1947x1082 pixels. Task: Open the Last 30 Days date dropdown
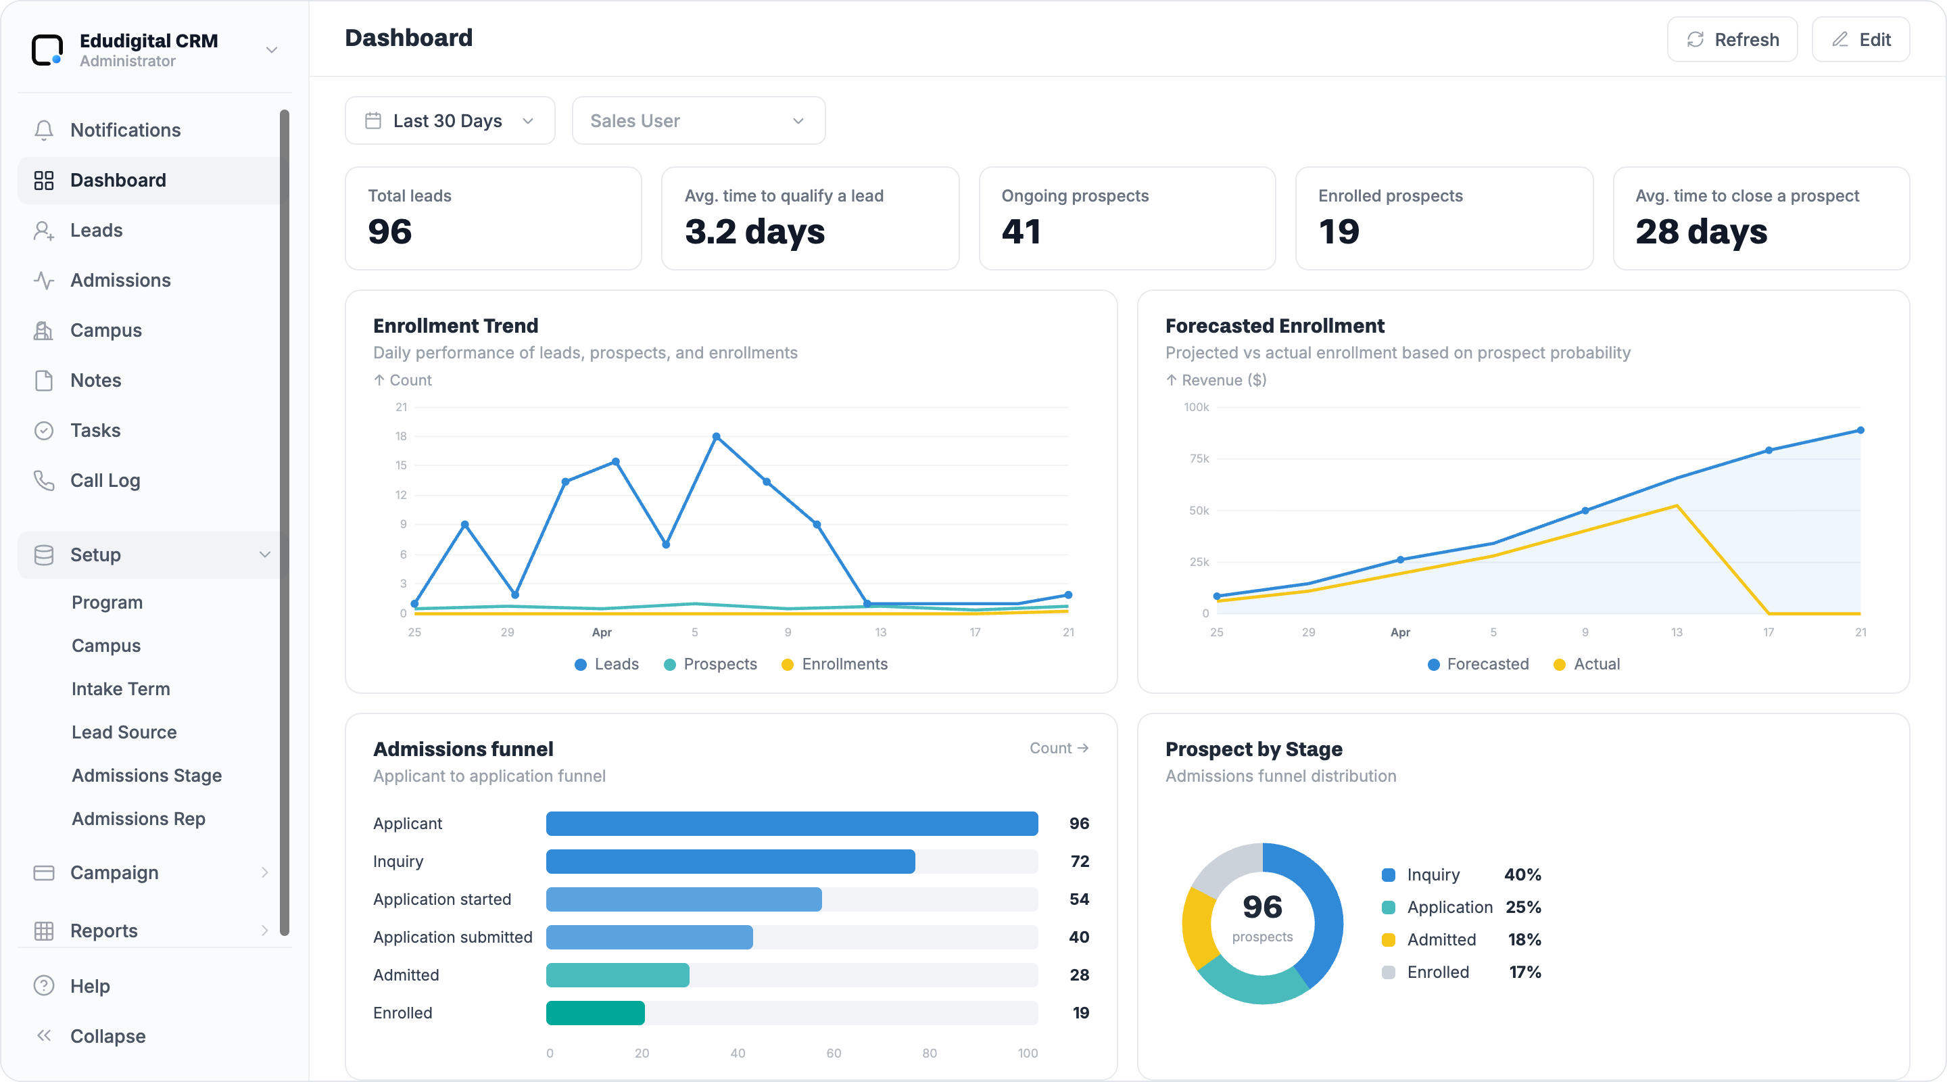(450, 121)
